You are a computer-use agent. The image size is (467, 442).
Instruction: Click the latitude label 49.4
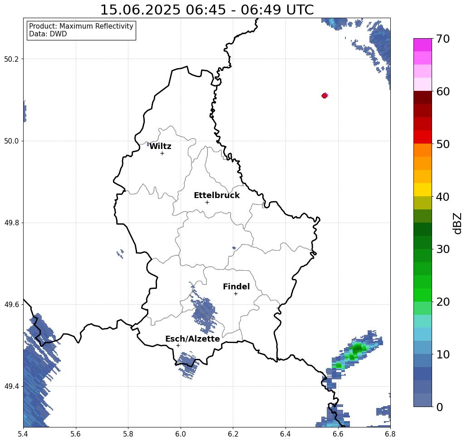pyautogui.click(x=11, y=387)
